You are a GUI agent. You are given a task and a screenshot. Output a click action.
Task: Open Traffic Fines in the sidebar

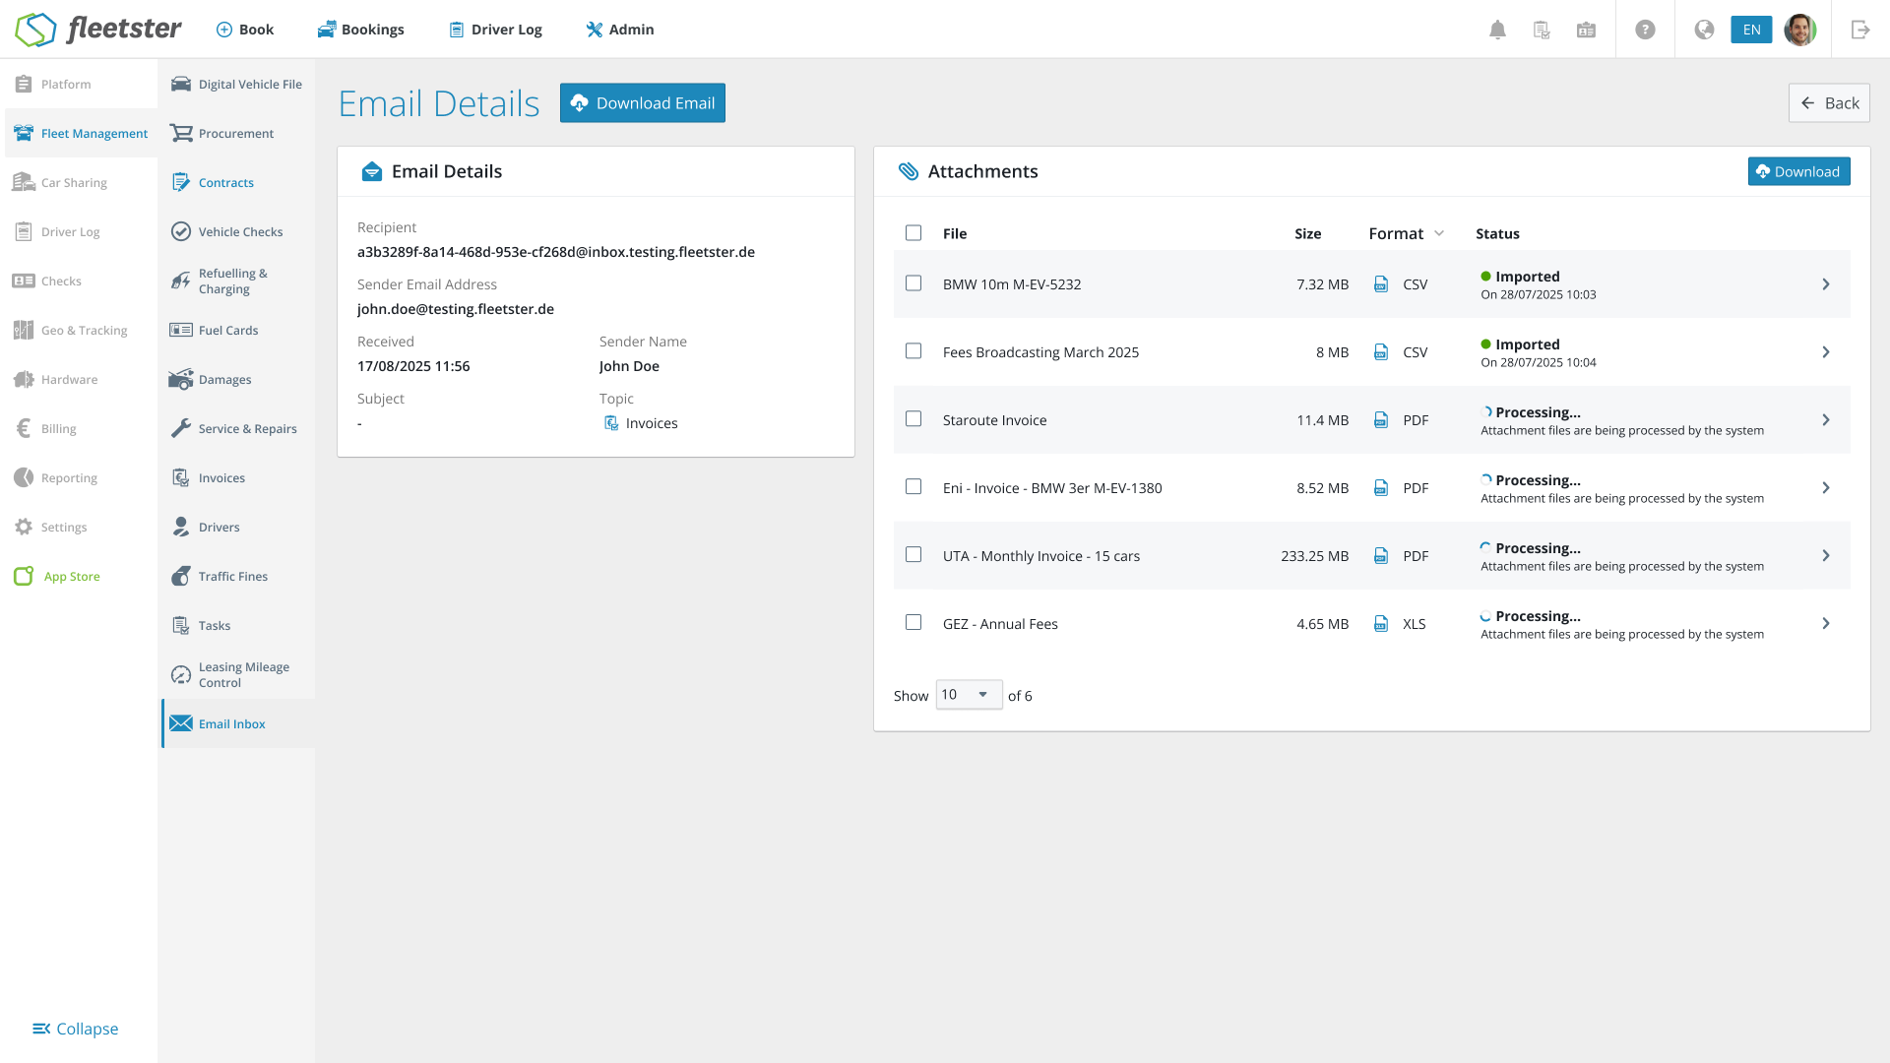click(232, 577)
